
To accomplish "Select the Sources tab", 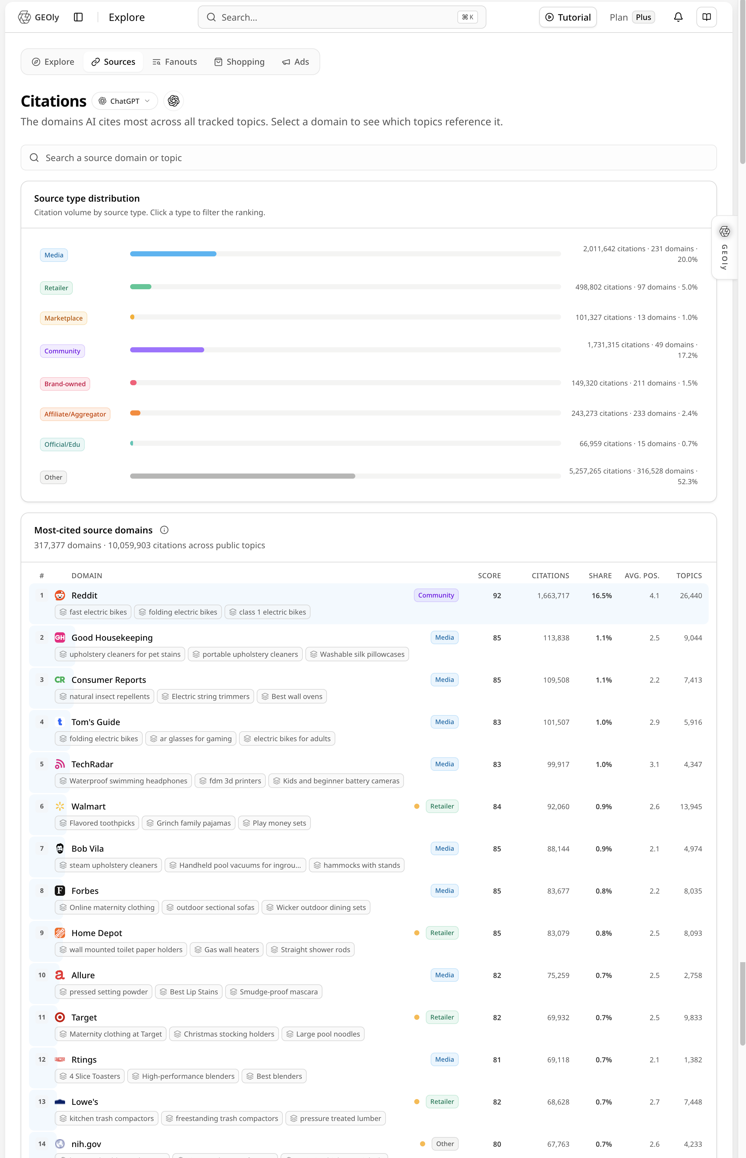I will 113,62.
